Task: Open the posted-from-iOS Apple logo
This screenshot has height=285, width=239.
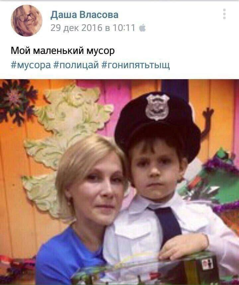Action: pos(142,28)
